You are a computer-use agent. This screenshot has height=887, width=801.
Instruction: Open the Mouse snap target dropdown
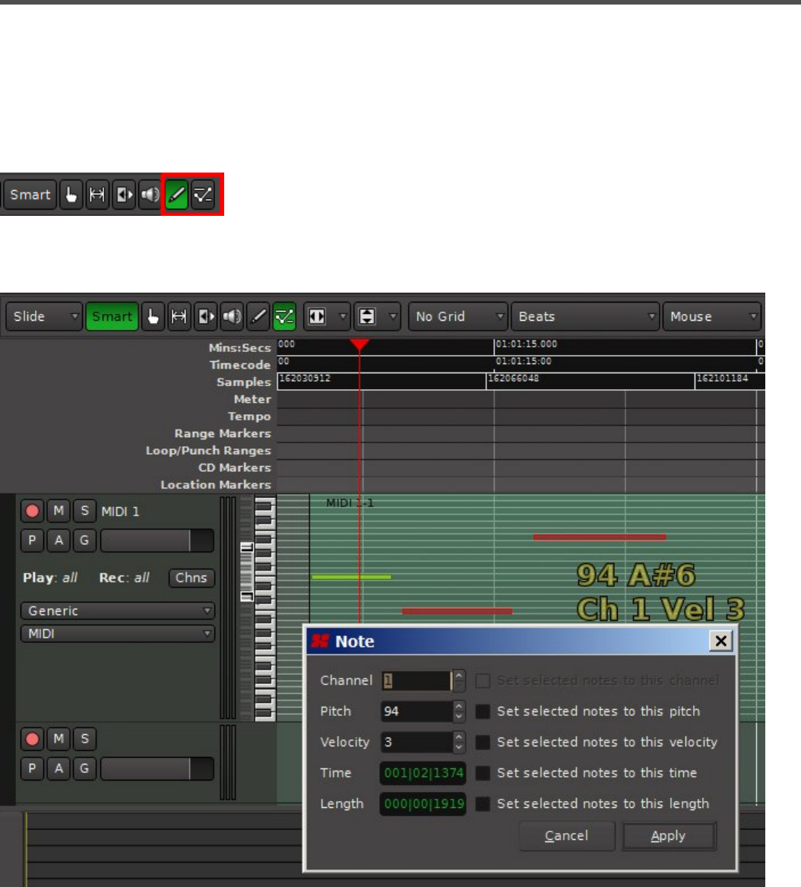pos(712,316)
